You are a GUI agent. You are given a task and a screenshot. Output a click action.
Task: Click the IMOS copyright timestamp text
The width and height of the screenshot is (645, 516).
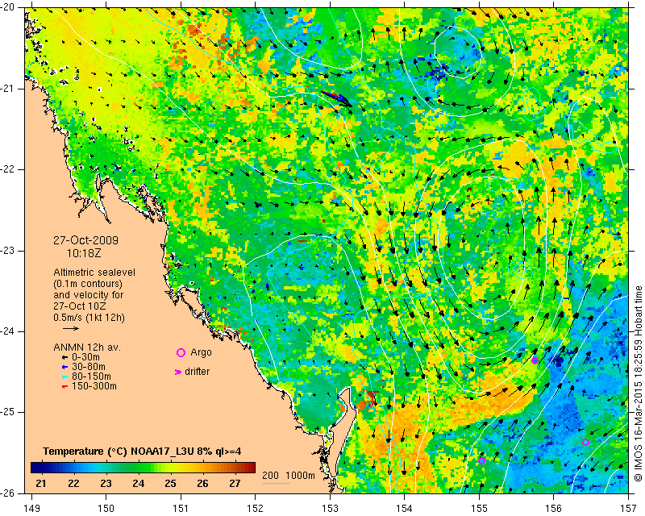coord(638,384)
